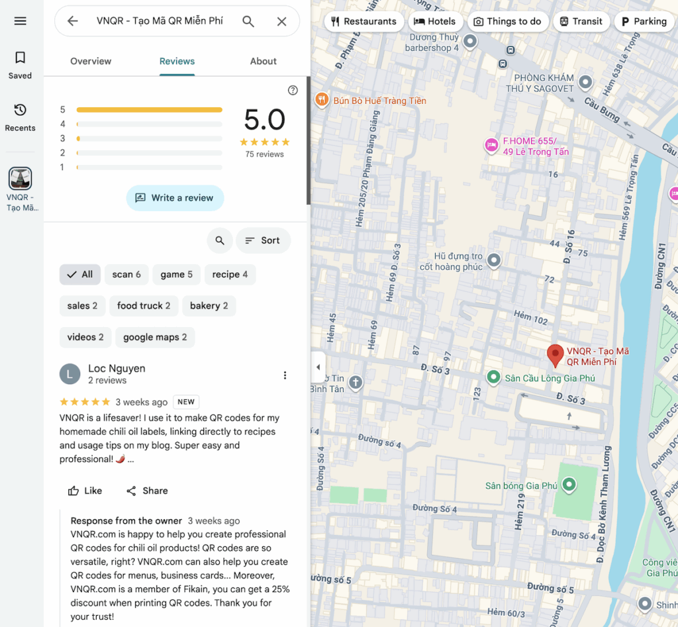Like Loc Nguyen's review

tap(85, 491)
